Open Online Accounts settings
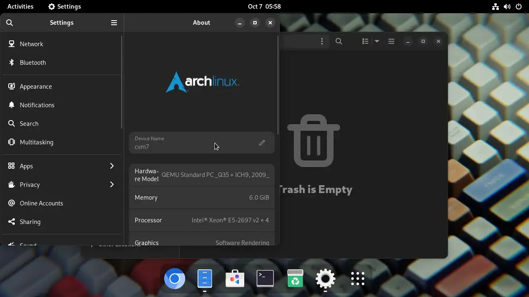The width and height of the screenshot is (529, 297). [x=62, y=203]
